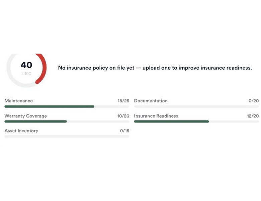The image size is (261, 201).
Task: Click the no insurance policy message
Action: coord(155,68)
